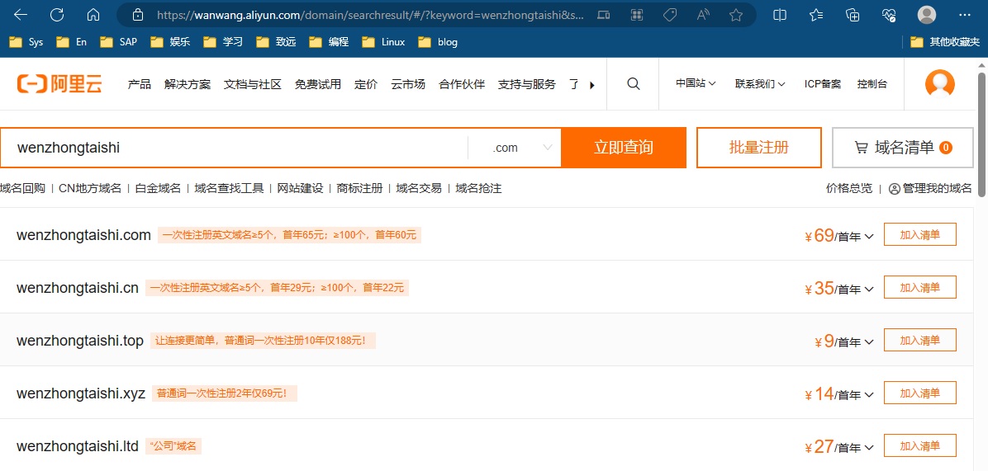Open shopping price tag icon
This screenshot has width=988, height=471.
[671, 15]
